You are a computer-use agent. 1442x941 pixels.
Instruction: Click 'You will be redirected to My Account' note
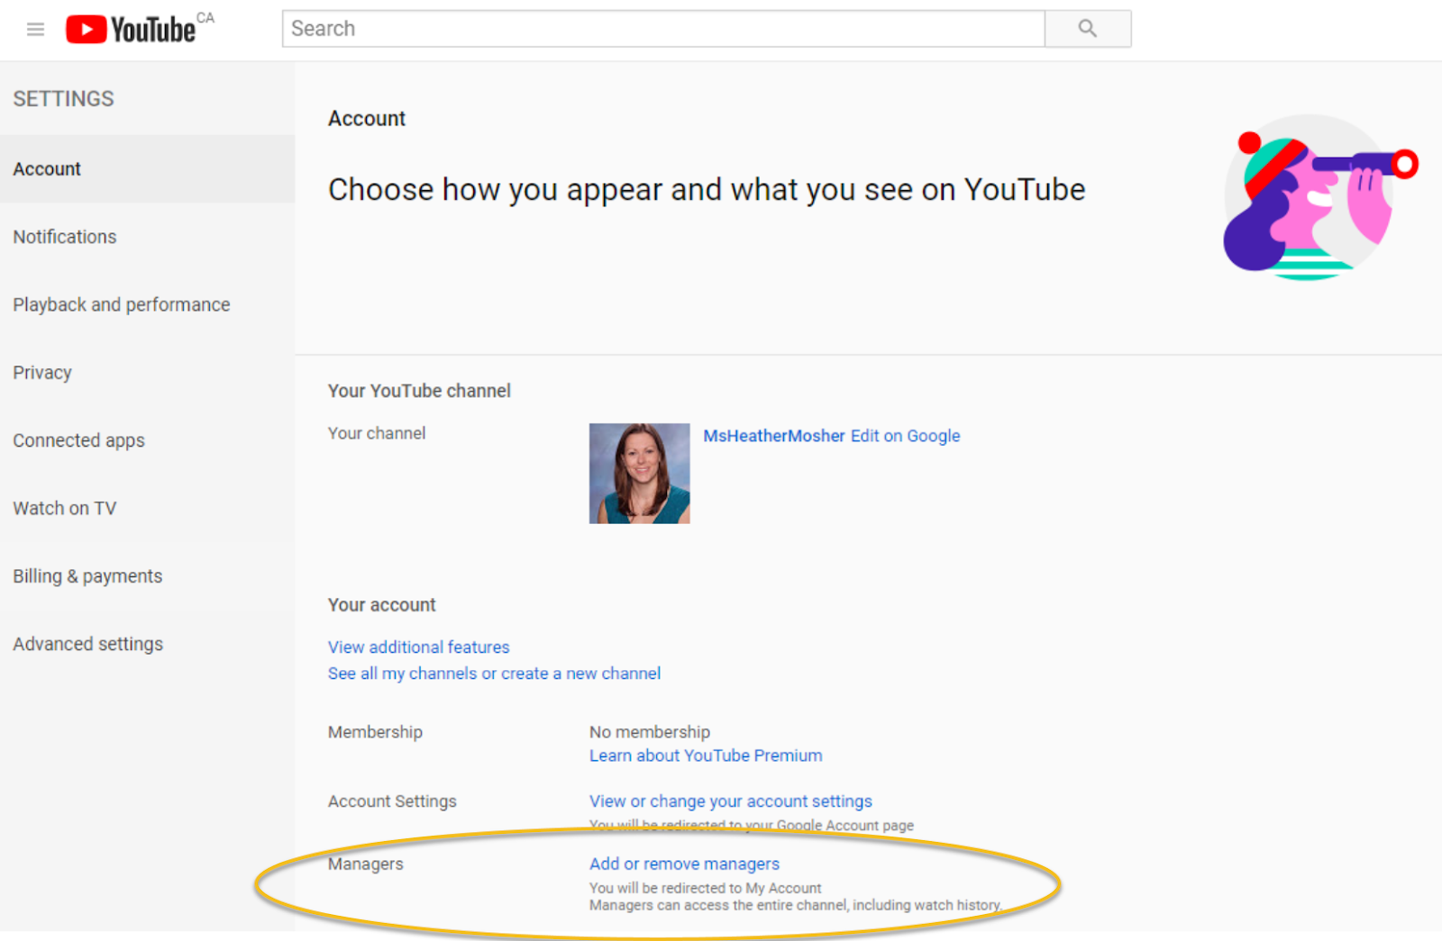(706, 888)
